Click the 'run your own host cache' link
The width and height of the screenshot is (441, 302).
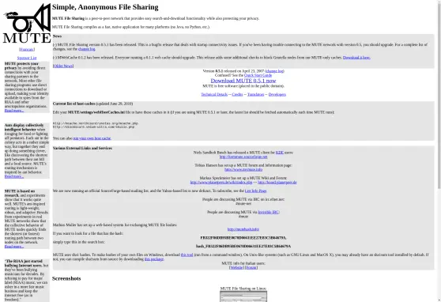(92, 138)
